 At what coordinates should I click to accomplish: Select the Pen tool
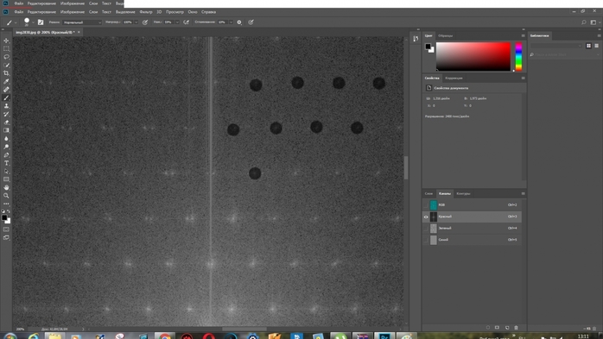pos(6,155)
